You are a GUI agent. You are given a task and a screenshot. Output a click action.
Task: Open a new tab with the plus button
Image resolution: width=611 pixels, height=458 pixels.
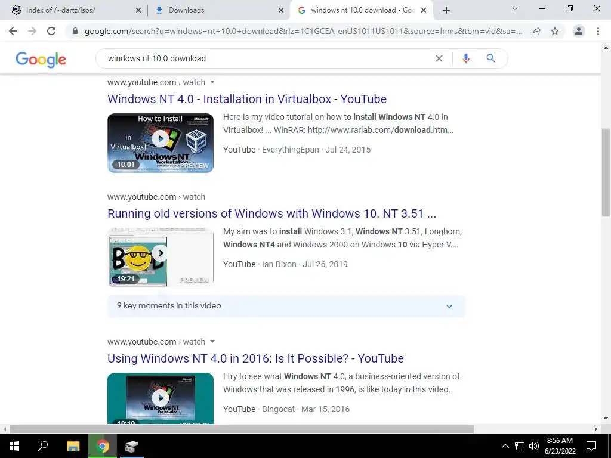click(x=446, y=10)
